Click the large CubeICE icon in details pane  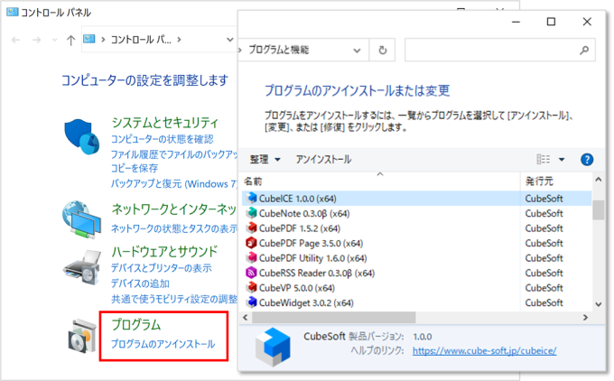coord(273,348)
